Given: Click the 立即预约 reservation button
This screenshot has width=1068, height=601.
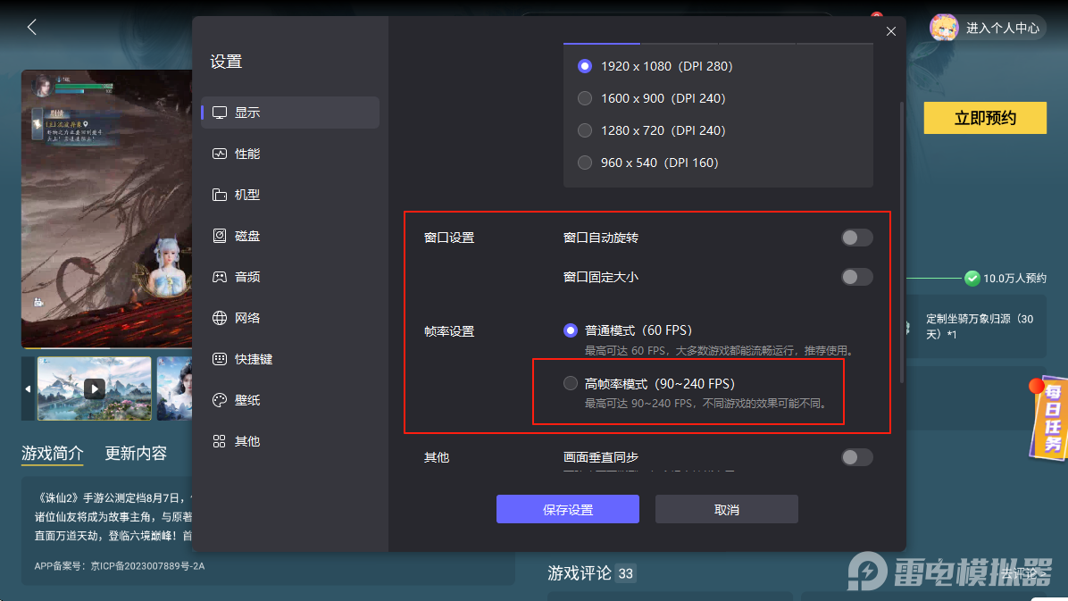Looking at the screenshot, I should pos(985,117).
